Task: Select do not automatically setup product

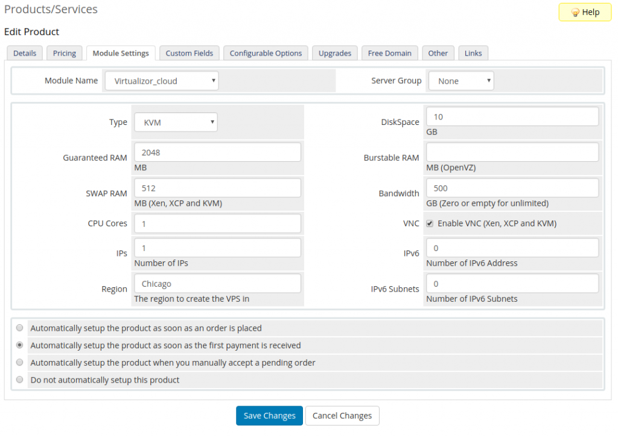Action: (x=20, y=380)
